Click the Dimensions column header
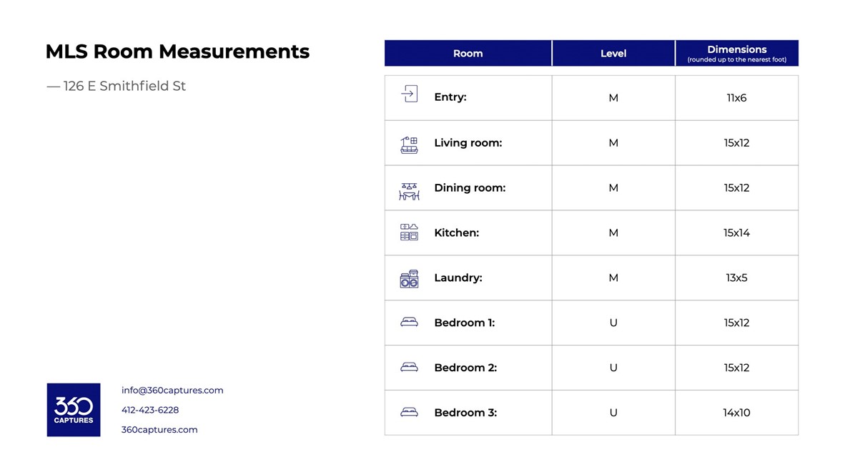Screen dimensions: 845x475 point(736,54)
